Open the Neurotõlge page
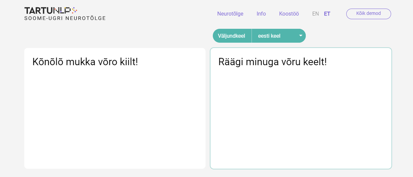Screen dimensions: 413x177 pos(230,14)
